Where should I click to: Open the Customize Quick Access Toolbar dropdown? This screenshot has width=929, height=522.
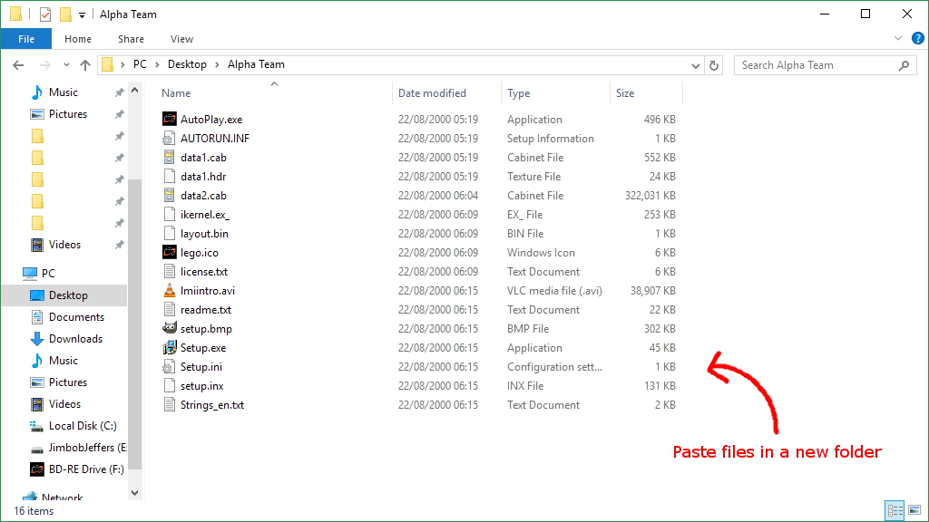point(82,14)
